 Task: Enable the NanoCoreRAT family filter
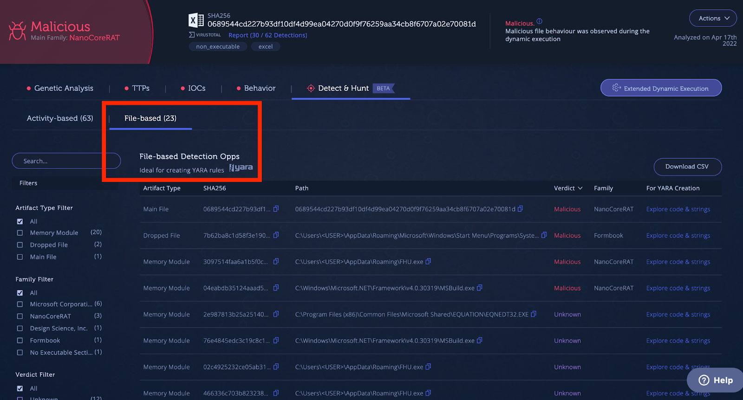[x=20, y=316]
